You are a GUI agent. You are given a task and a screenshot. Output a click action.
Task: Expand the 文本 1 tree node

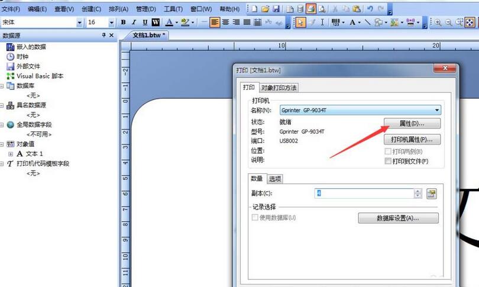coord(10,154)
